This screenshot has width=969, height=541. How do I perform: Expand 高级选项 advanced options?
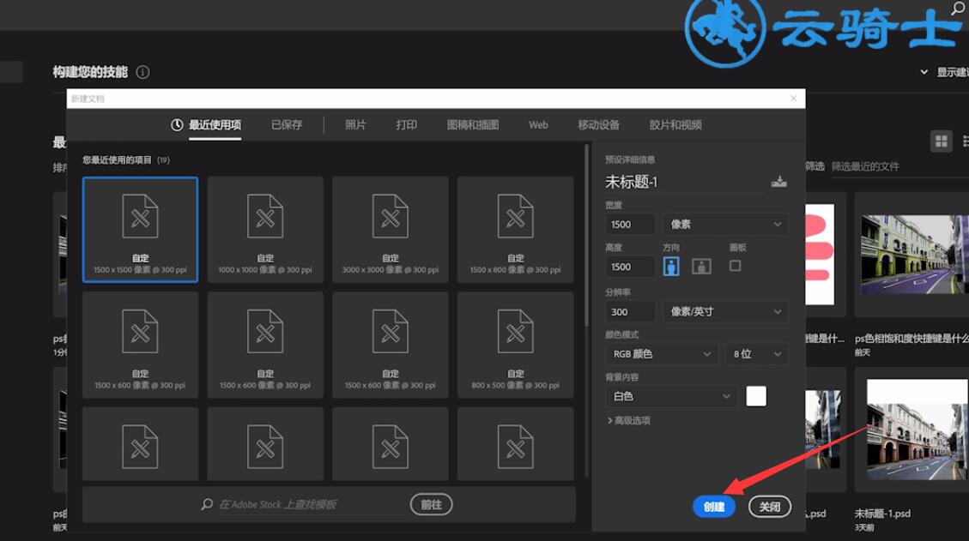pos(628,421)
